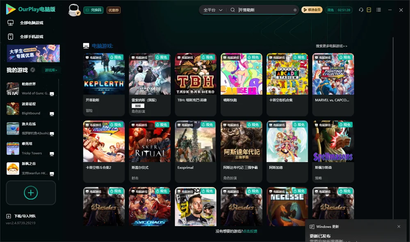Open the Capcom Arcade Stadium cover
410x242 pixels.
(287, 74)
